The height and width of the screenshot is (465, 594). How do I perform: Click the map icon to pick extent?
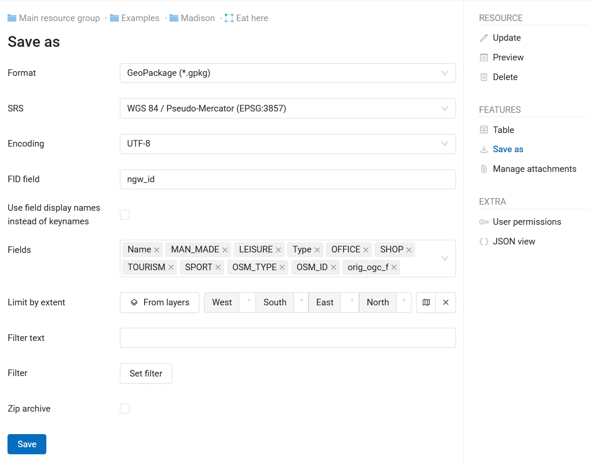pyautogui.click(x=426, y=303)
